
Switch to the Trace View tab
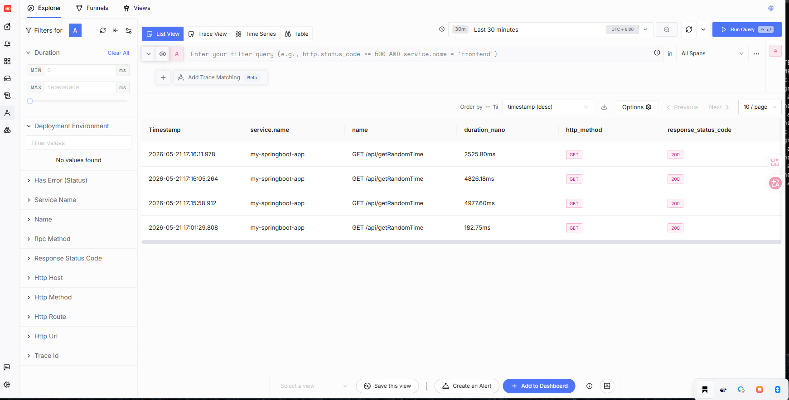[x=208, y=34]
